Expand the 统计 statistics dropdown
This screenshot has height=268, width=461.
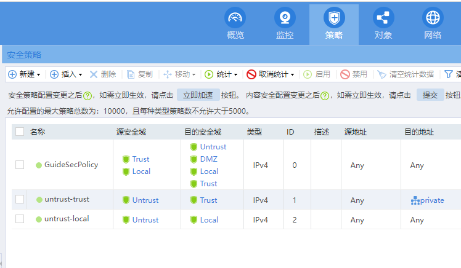pos(235,74)
